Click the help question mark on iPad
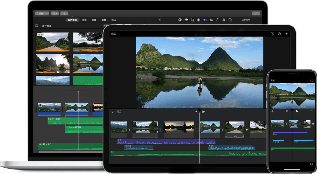317x174 pixels. point(272,34)
